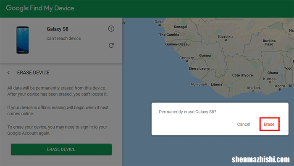294x166 pixels.
Task: Click "All data will be permanently erased" text
Action: [x=58, y=91]
